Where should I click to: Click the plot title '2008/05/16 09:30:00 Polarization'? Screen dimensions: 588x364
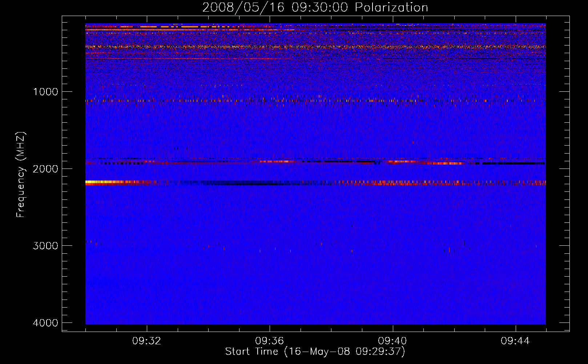coord(315,7)
